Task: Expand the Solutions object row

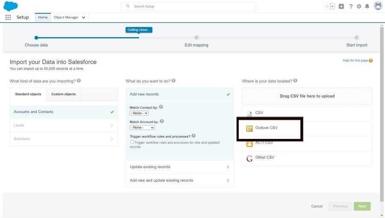Action: tap(64, 139)
